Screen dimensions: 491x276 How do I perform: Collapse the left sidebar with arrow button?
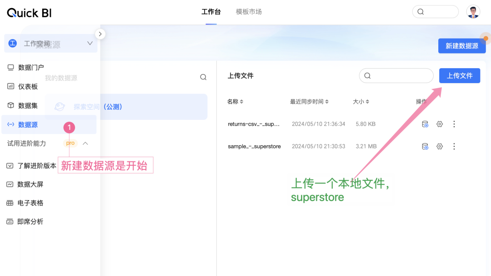[100, 34]
